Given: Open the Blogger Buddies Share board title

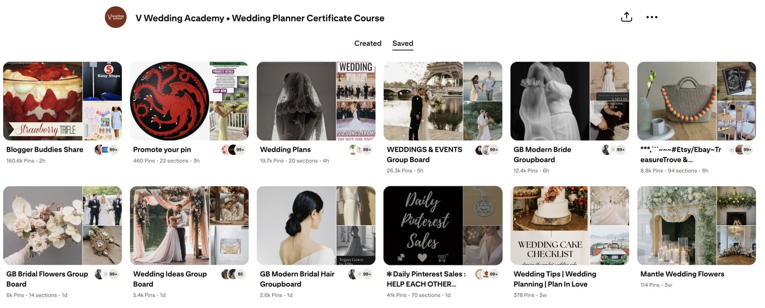Looking at the screenshot, I should [x=45, y=150].
